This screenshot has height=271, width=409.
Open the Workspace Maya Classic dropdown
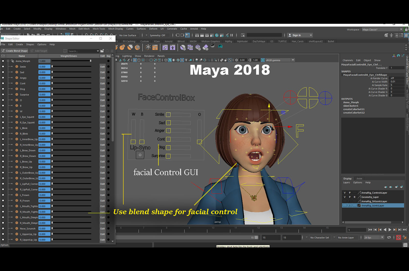(382, 30)
